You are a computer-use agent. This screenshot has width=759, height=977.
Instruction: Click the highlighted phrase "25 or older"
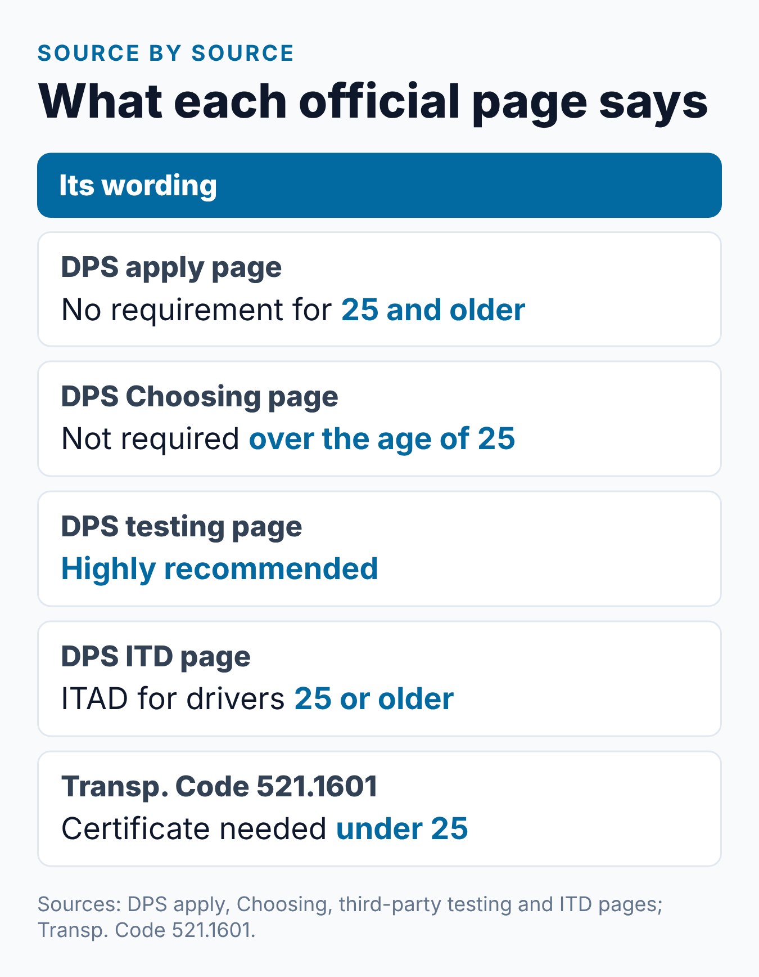pos(374,699)
